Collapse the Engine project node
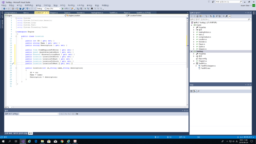This screenshot has height=144, width=256. click(191, 25)
